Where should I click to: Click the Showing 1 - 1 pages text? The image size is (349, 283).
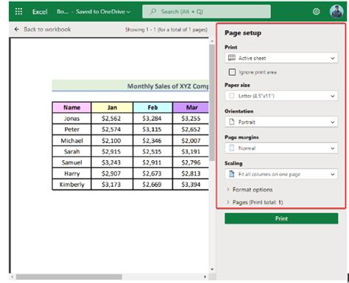click(x=166, y=29)
